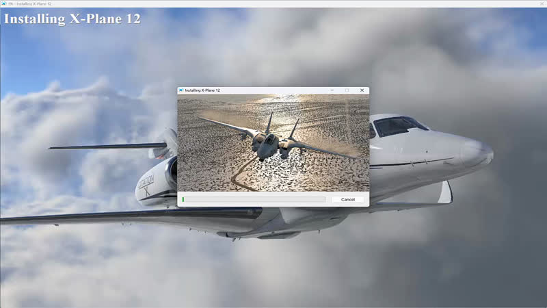Image resolution: width=547 pixels, height=308 pixels.
Task: Close the Installing X-Plane 12 dialog
Action: (x=362, y=90)
